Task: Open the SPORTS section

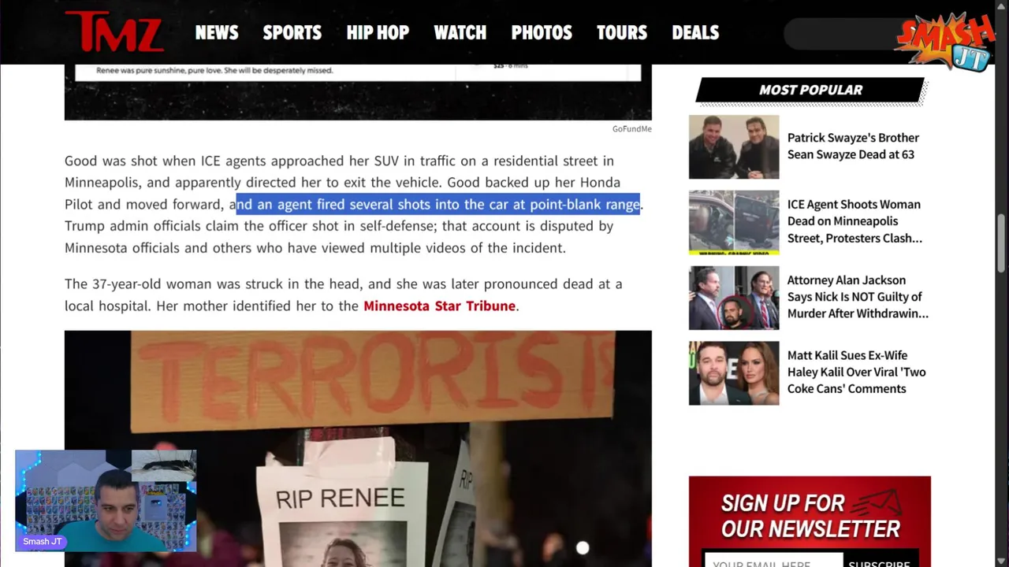Action: pos(292,32)
